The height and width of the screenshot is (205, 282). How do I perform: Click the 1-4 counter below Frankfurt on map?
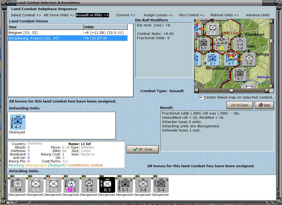[x=240, y=44]
